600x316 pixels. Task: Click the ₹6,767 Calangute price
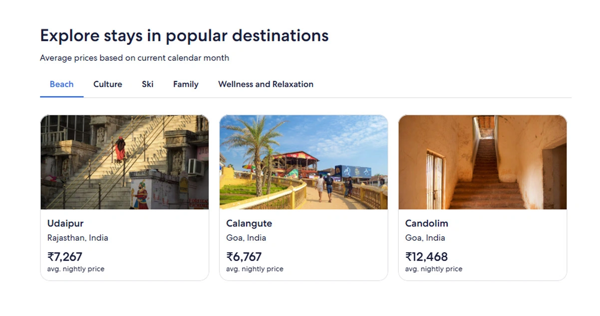pos(244,257)
